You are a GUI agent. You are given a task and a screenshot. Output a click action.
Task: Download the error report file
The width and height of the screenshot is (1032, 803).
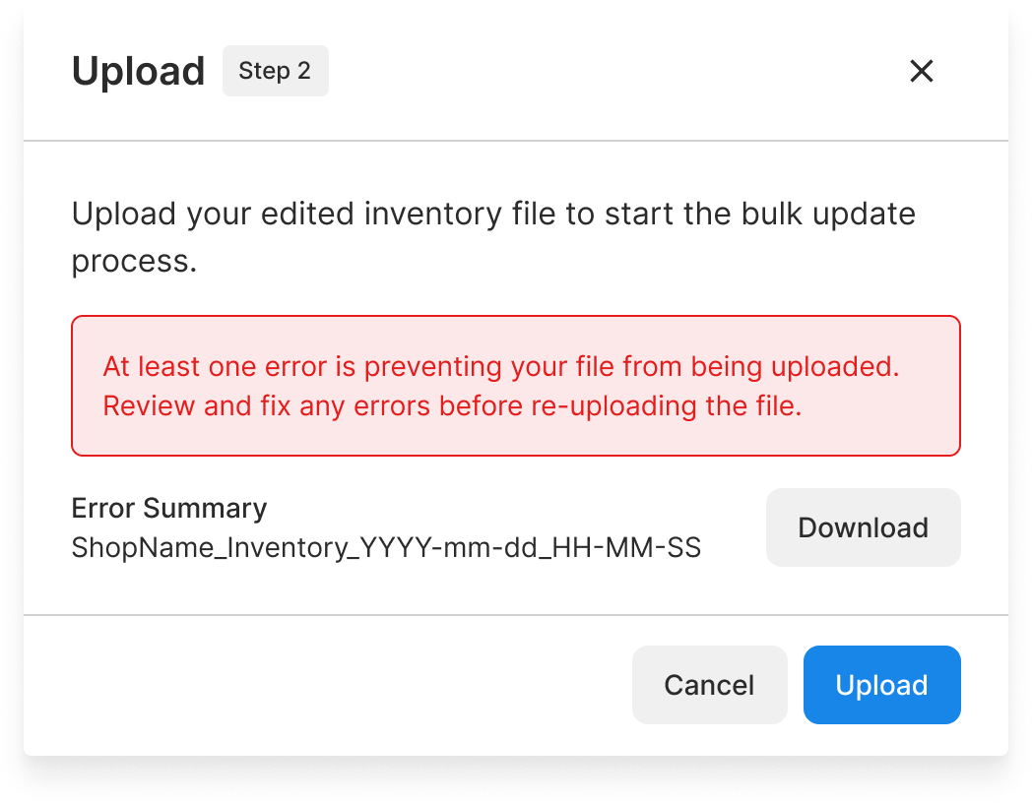(x=863, y=527)
